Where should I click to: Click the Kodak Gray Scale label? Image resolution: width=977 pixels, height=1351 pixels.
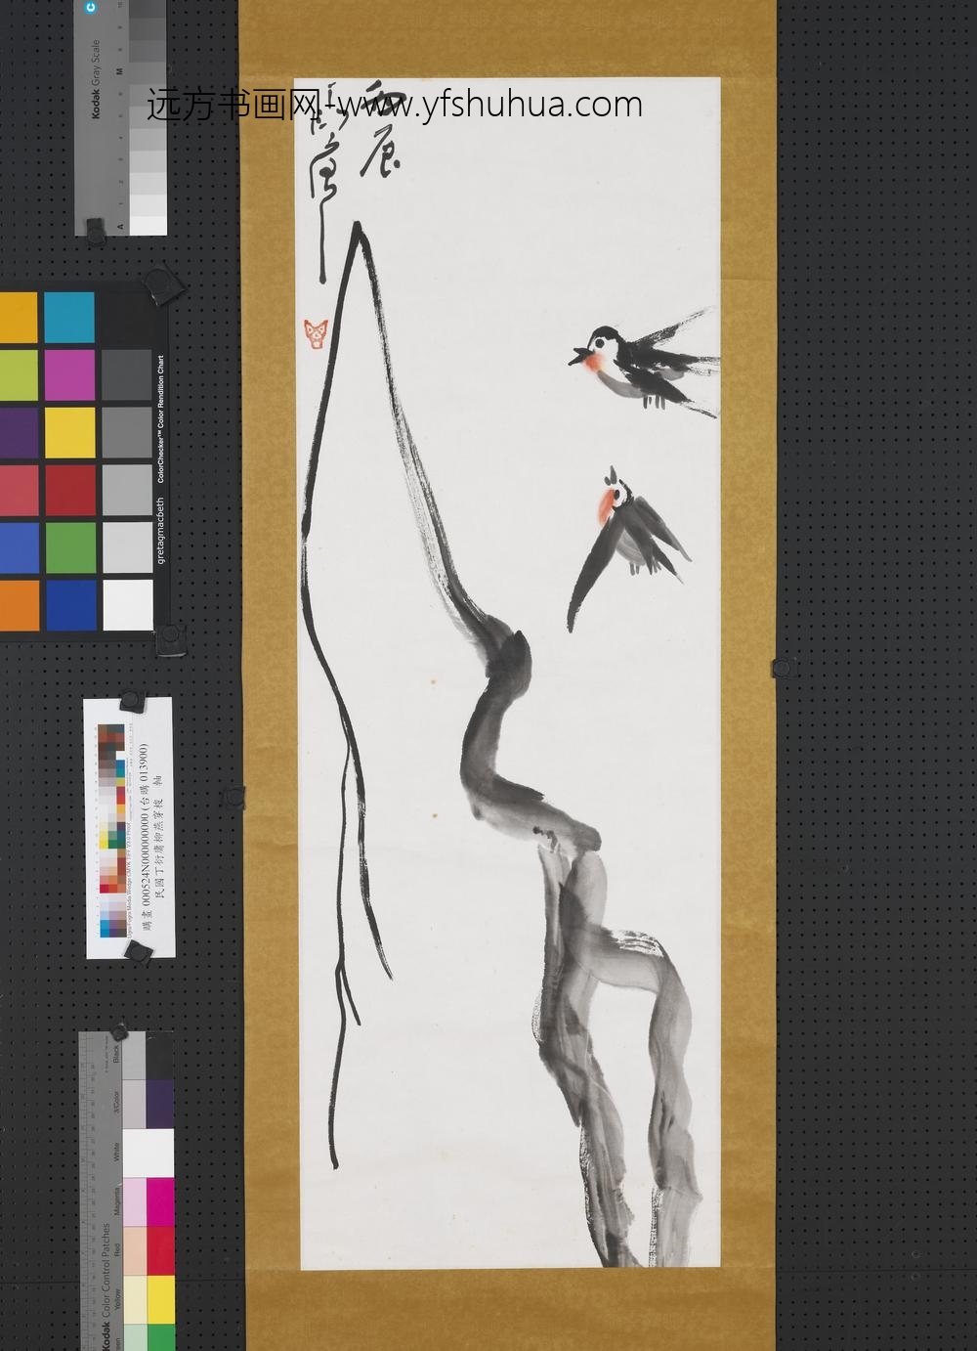(x=97, y=80)
